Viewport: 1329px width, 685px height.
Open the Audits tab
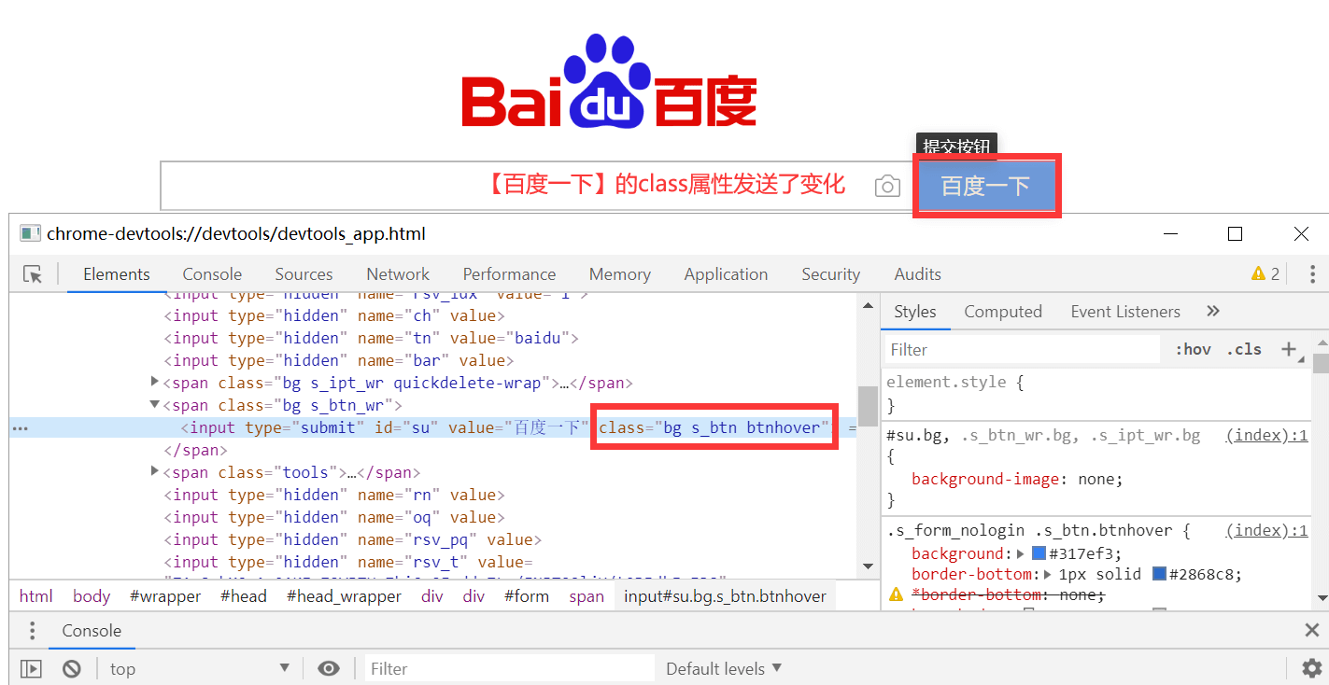coord(917,274)
